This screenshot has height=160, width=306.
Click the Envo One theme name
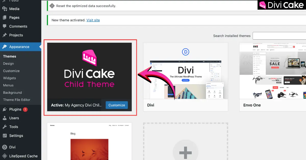click(252, 105)
